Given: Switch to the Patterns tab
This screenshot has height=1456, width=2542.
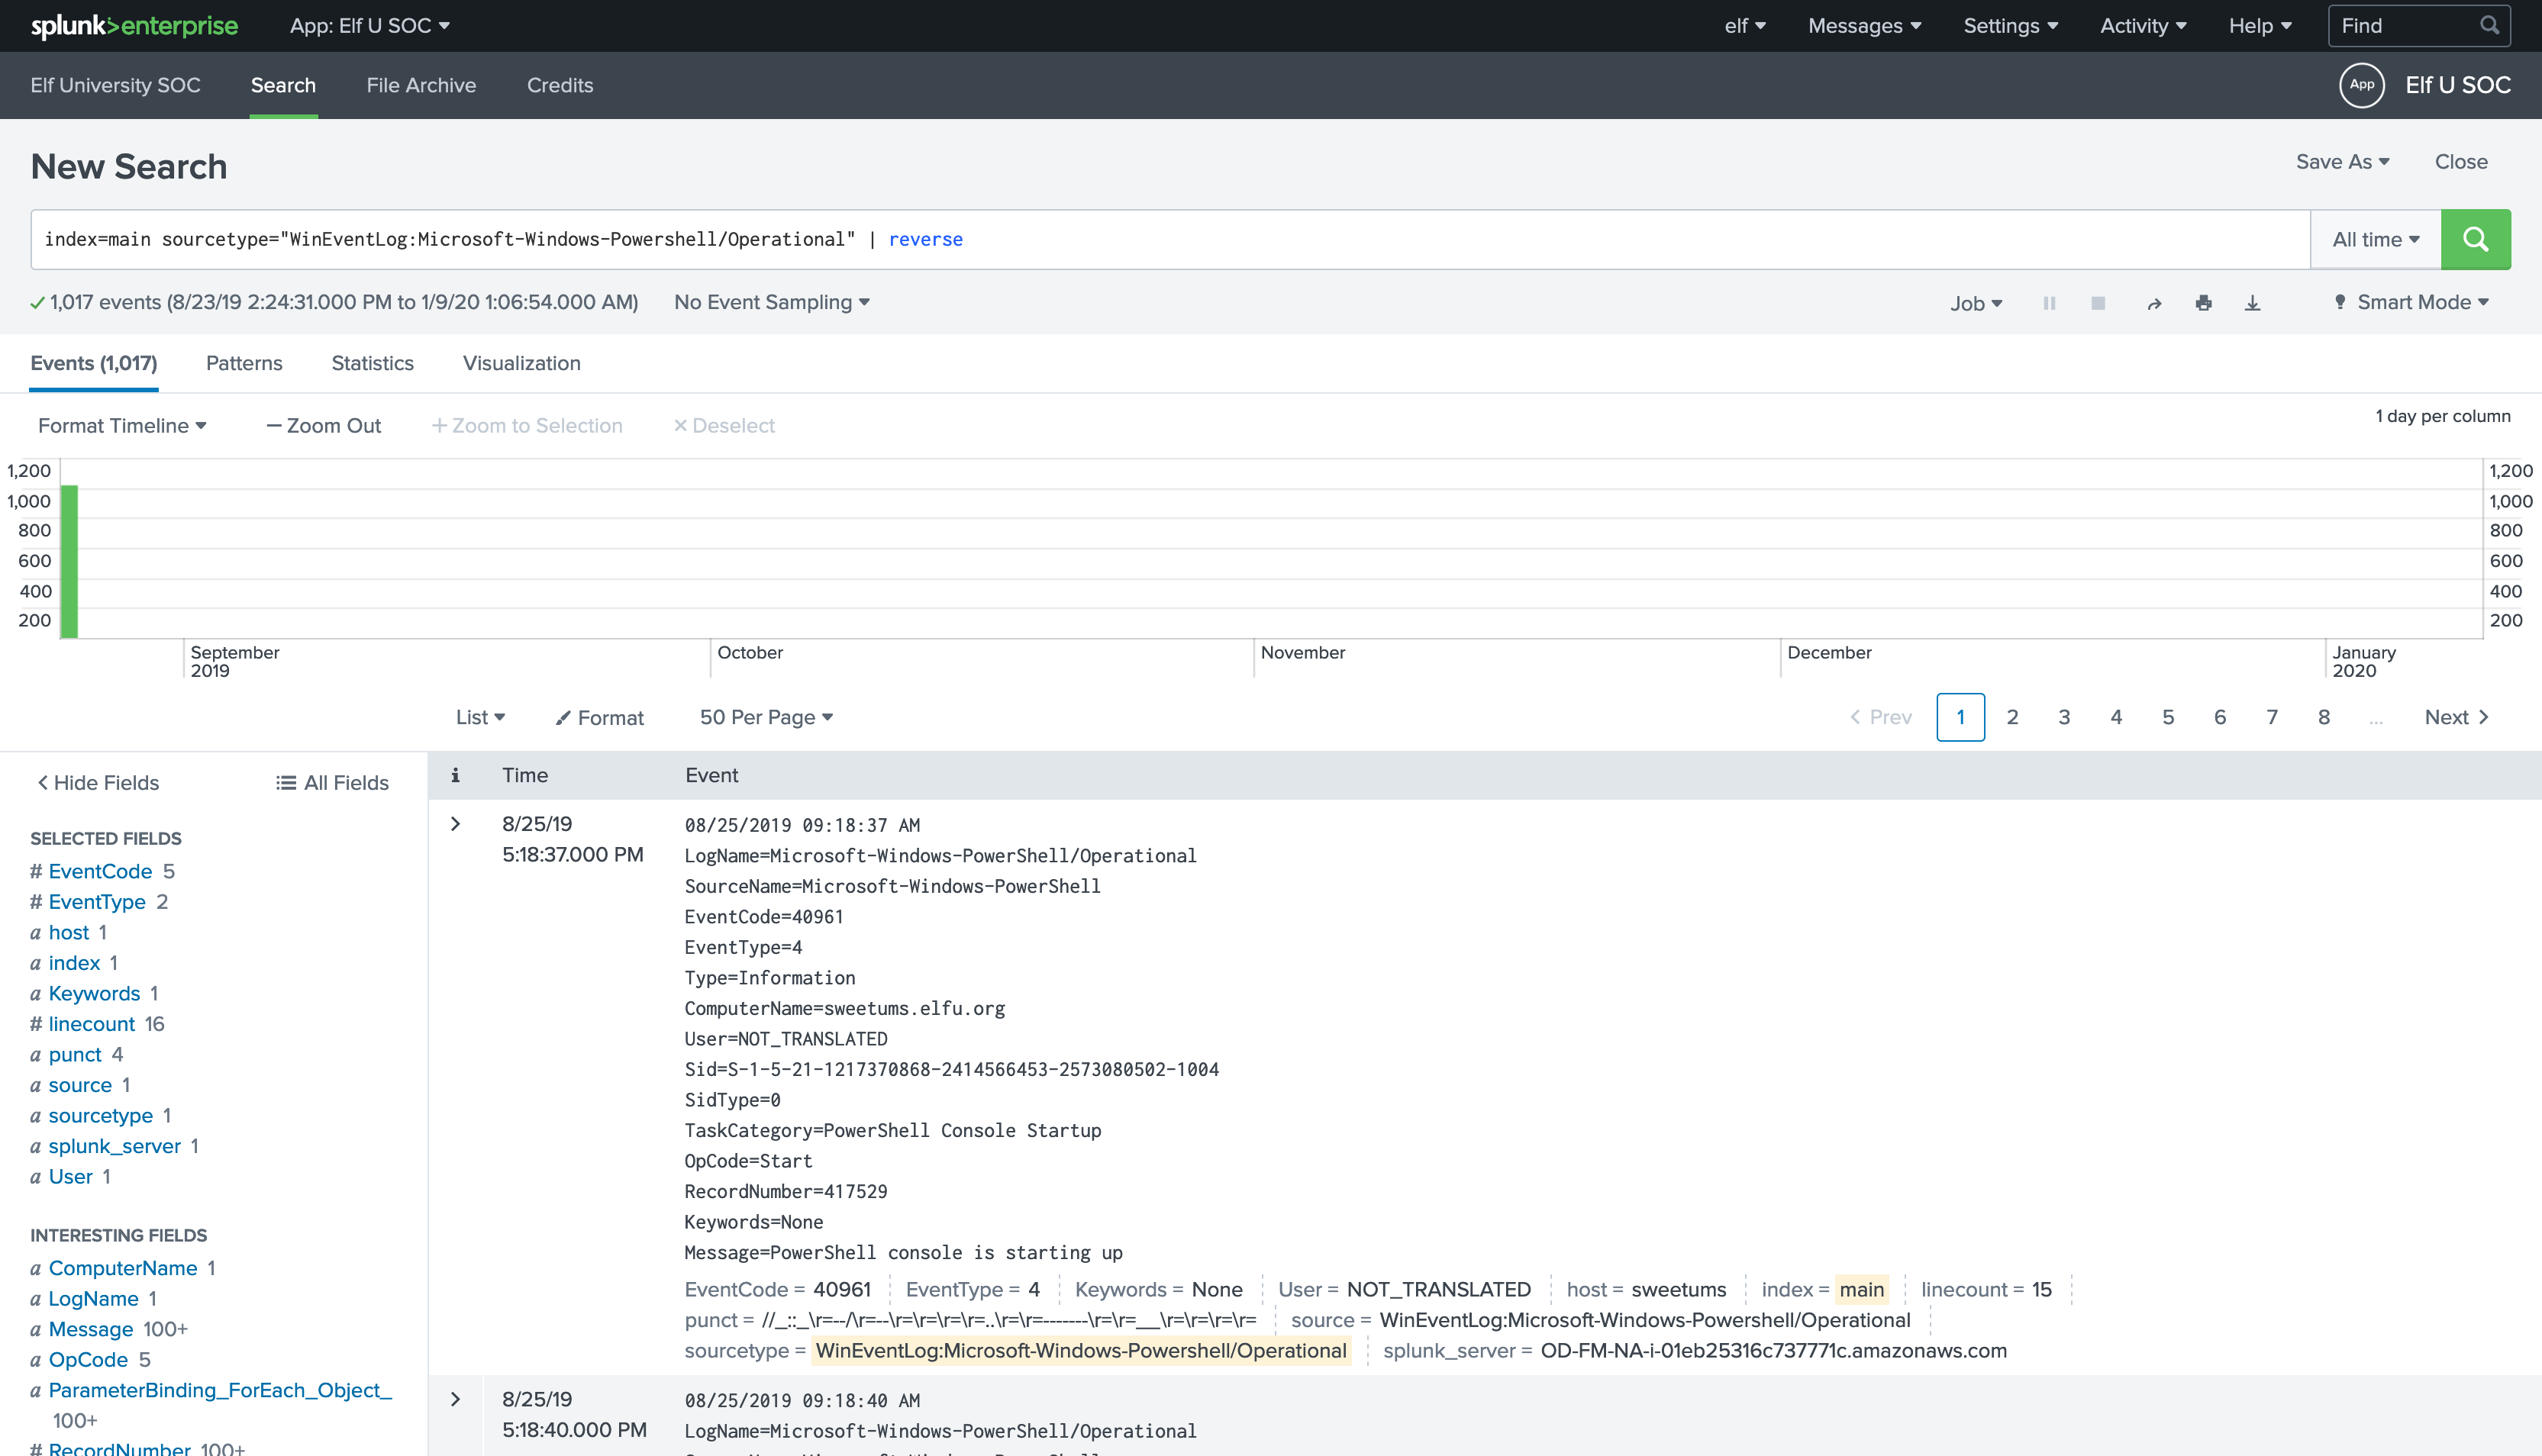Looking at the screenshot, I should tap(244, 363).
